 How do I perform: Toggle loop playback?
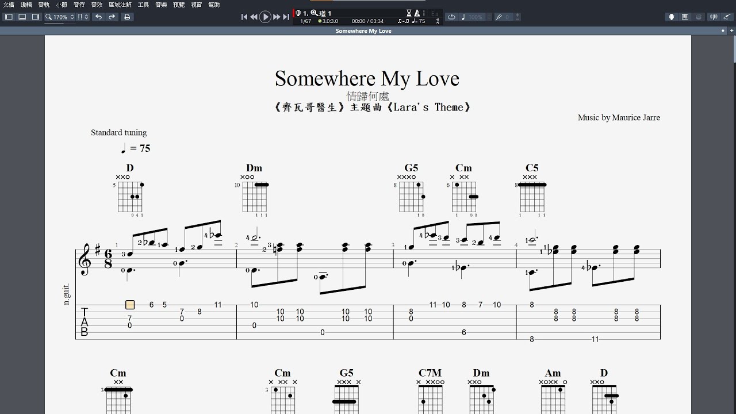[x=451, y=17]
